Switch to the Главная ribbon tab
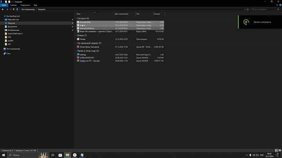282x158 pixels. (x=13, y=5)
